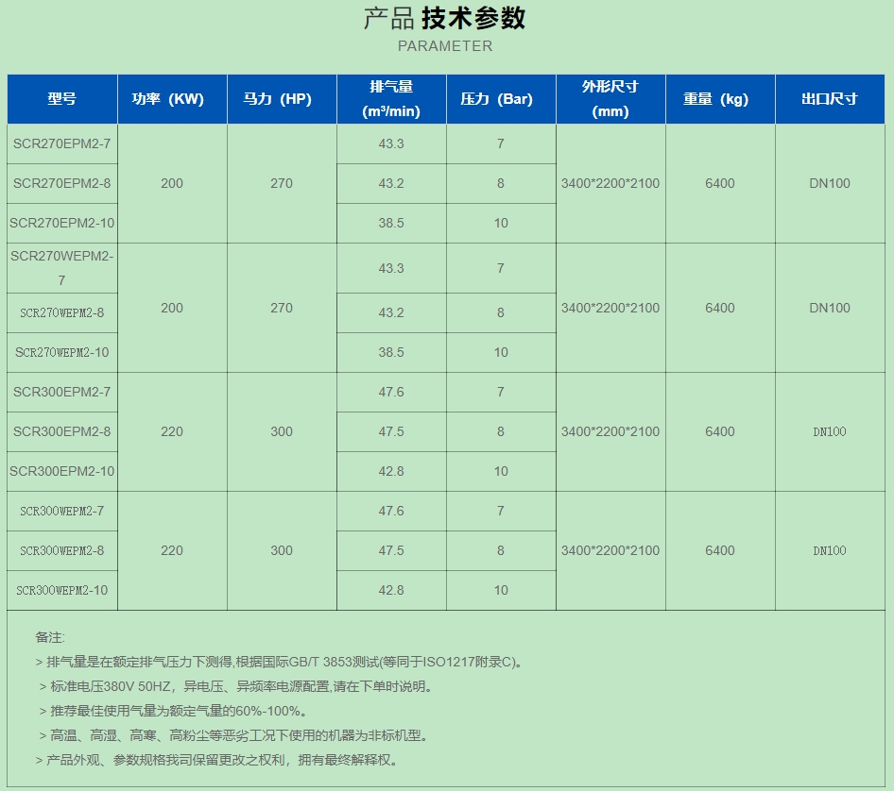The width and height of the screenshot is (894, 791).
Task: Click the 6400 weight cell in last group
Action: click(x=720, y=550)
